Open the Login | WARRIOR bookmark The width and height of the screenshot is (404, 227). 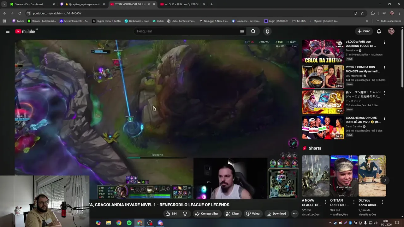pyautogui.click(x=276, y=21)
